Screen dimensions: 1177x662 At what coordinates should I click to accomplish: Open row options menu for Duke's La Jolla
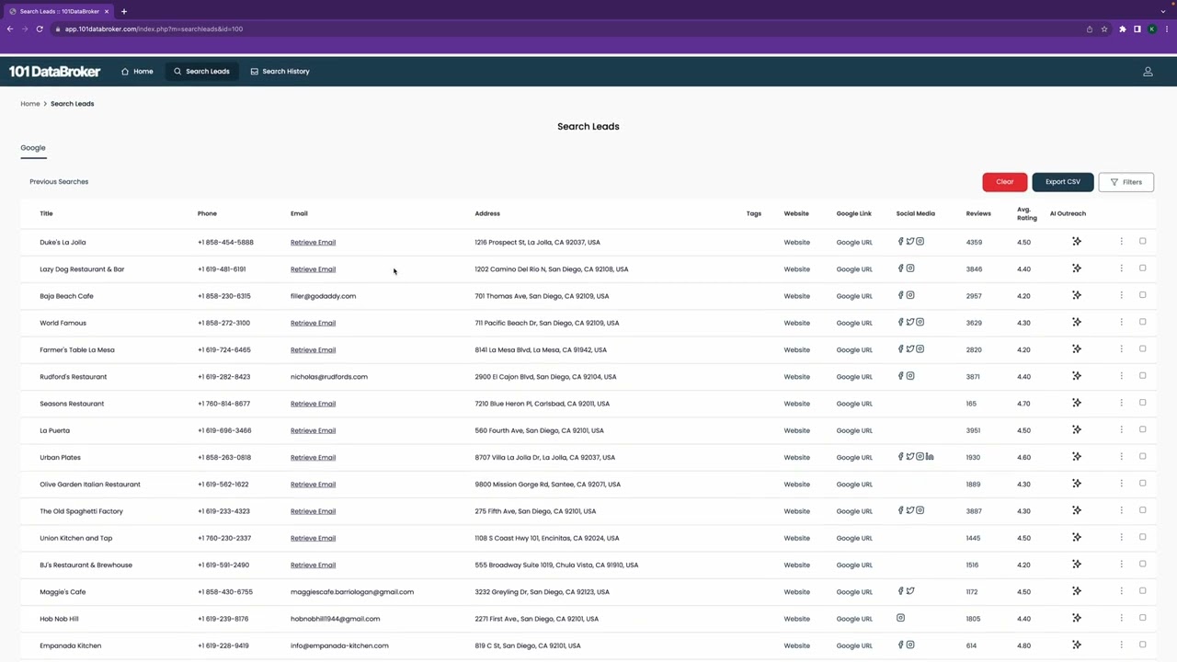click(1121, 242)
